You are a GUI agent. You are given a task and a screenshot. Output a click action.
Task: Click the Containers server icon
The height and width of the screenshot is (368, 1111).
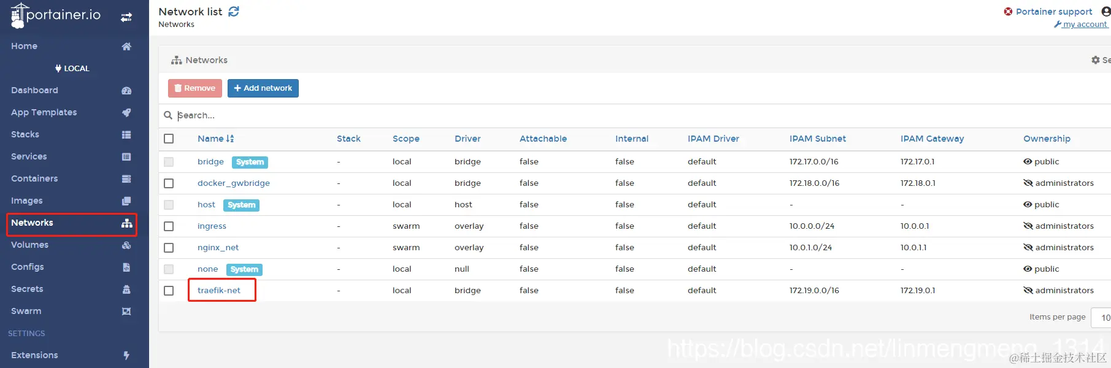tap(126, 179)
